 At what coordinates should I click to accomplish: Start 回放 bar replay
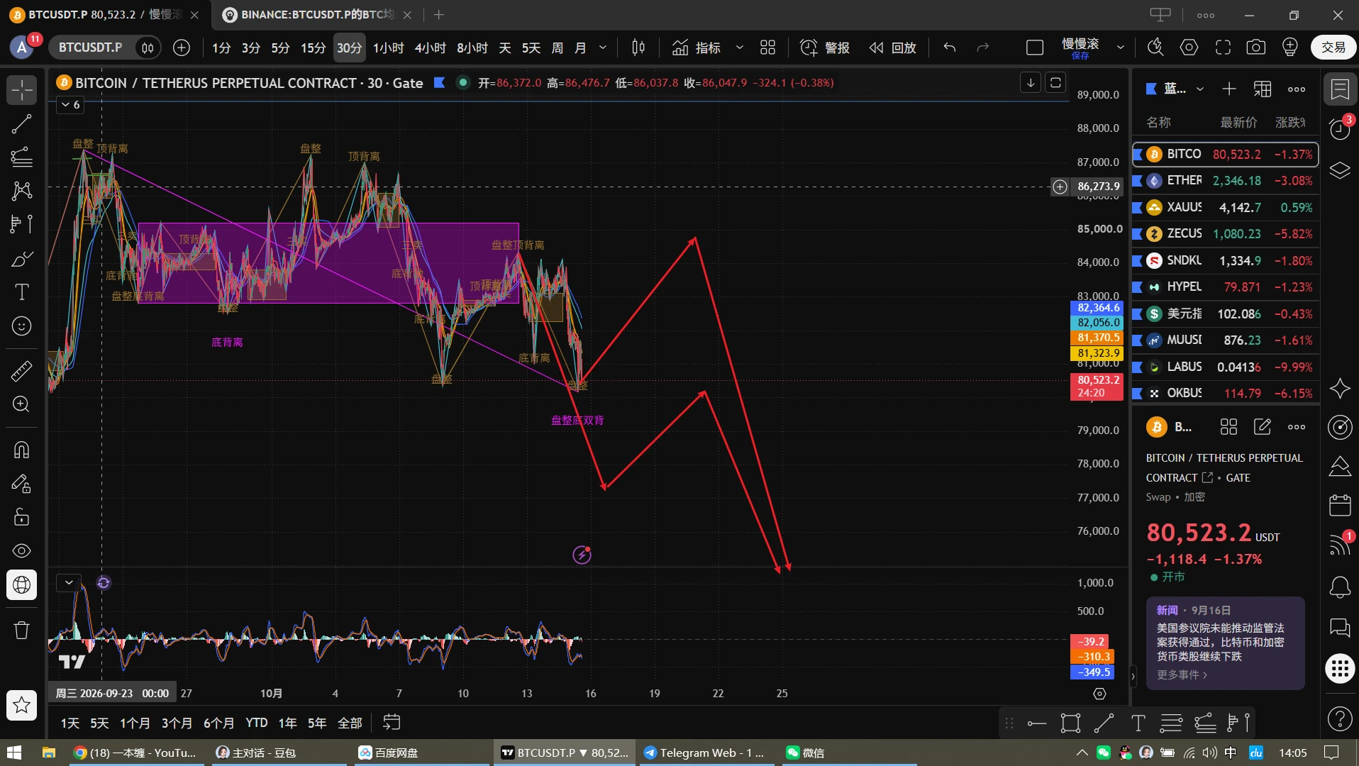[893, 48]
